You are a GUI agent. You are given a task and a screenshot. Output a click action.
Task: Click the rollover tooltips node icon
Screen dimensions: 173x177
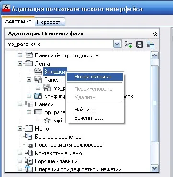tap(29, 144)
